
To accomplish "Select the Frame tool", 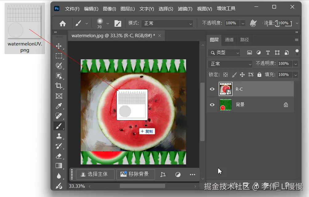I will (59, 96).
